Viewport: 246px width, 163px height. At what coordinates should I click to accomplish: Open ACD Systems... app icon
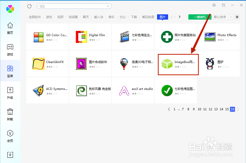coord(38,90)
